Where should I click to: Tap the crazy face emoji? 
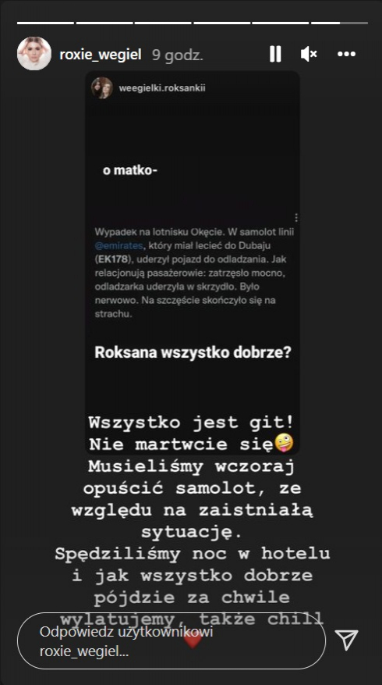[283, 444]
